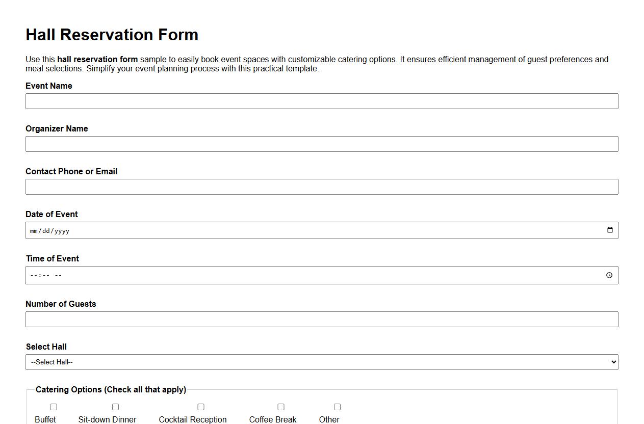Viewport: 644px width, 424px height.
Task: Click the Catering Options section legend
Action: click(x=111, y=389)
